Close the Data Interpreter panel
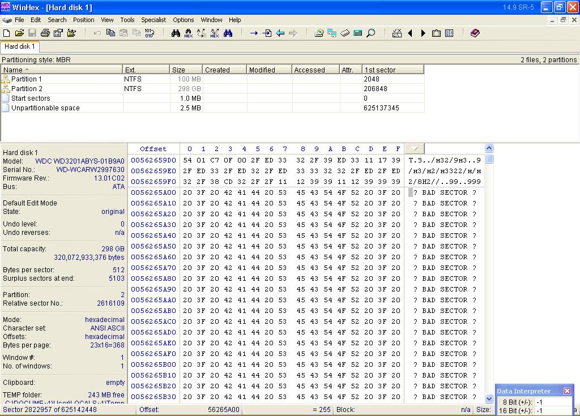The width and height of the screenshot is (580, 416). tap(567, 391)
